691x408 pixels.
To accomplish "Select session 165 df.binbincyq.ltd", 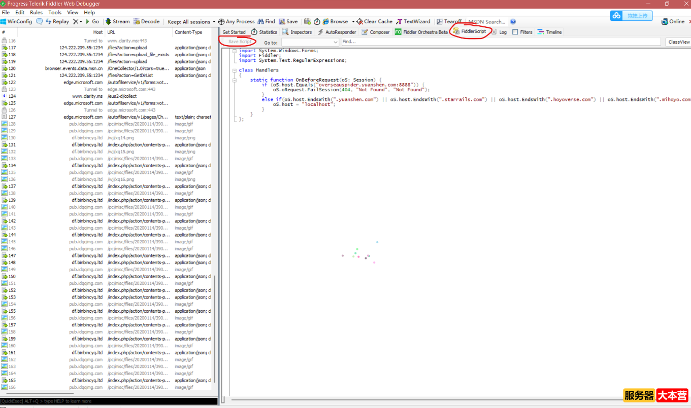I will 106,380.
